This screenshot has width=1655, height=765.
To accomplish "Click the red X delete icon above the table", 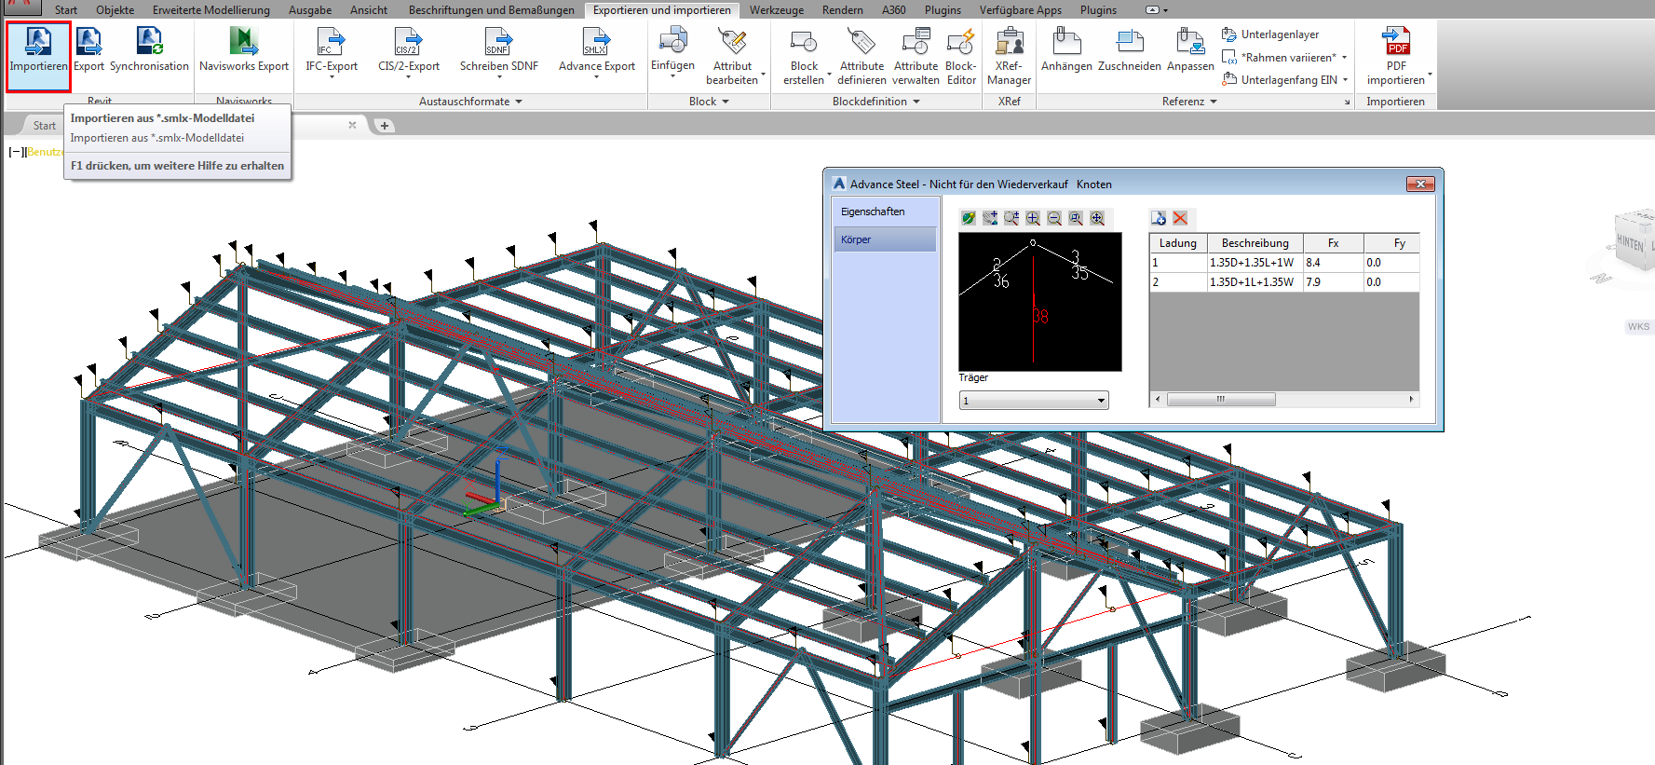I will point(1180,218).
